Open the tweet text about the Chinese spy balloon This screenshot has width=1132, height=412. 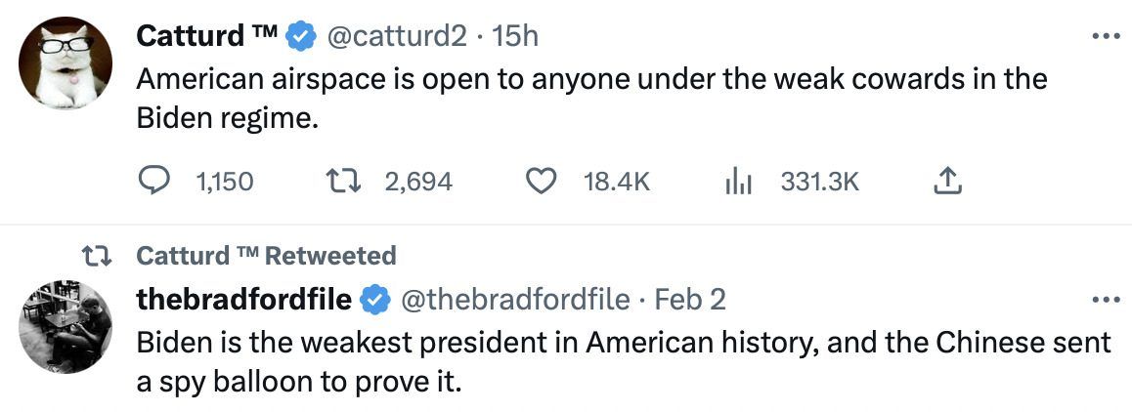click(623, 359)
